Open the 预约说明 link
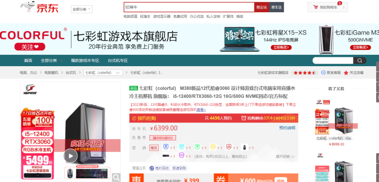Image resolution: width=379 pixels, height=182 pixels. tap(287, 128)
